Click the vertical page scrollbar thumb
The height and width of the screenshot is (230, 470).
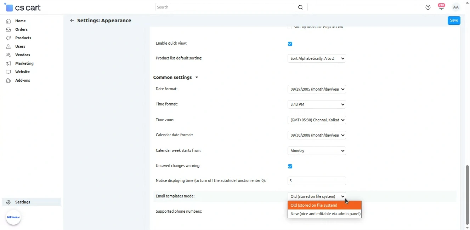[467, 195]
